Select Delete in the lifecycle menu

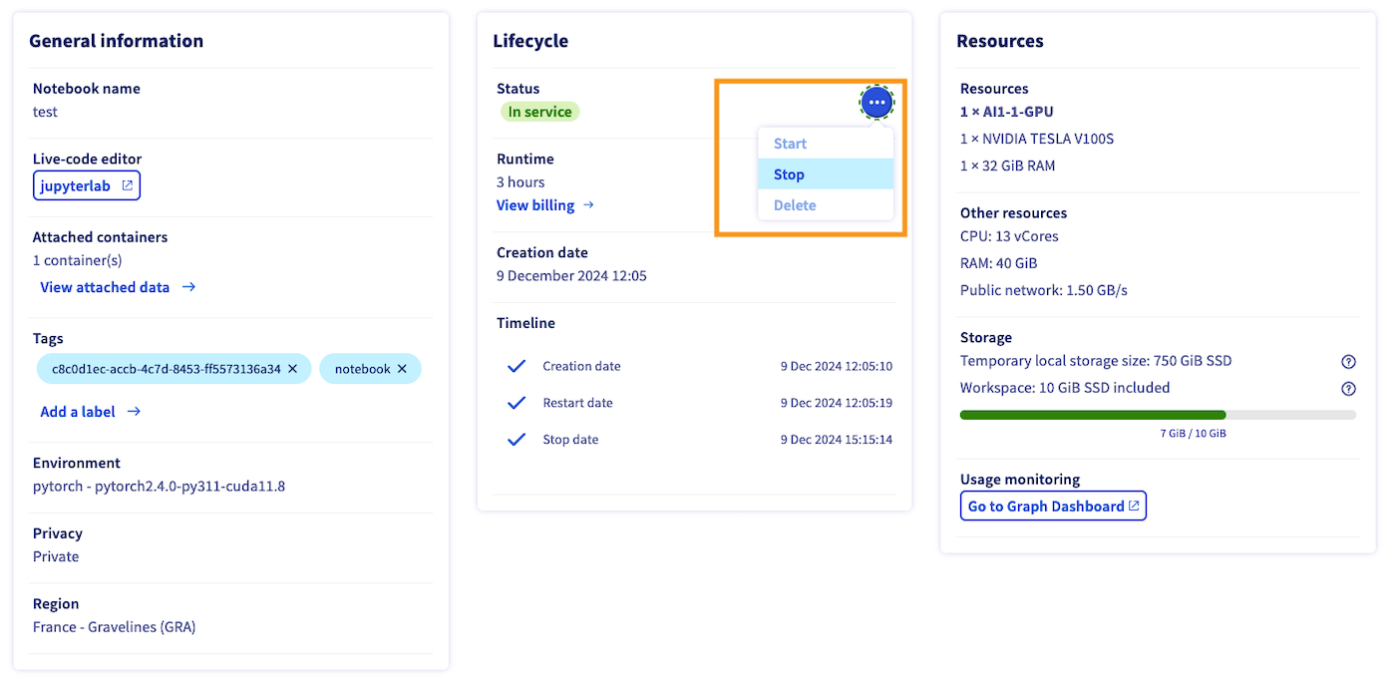click(x=795, y=205)
